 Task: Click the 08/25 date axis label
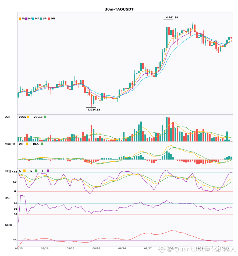(x=19, y=248)
